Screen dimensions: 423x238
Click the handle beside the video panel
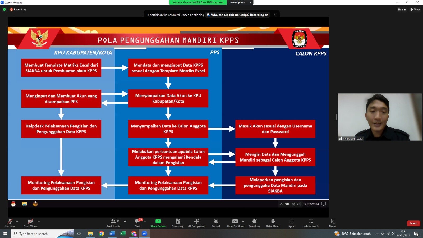tap(336, 117)
